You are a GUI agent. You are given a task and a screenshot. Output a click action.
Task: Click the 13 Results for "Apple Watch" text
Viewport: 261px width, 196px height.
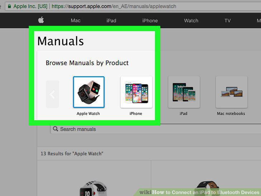72,154
